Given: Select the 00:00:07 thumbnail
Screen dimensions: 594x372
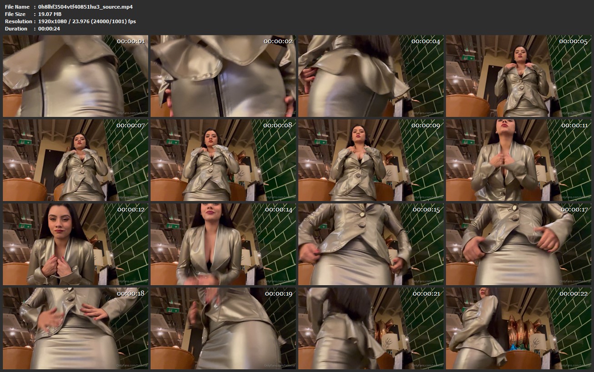Looking at the screenshot, I should pyautogui.click(x=75, y=160).
